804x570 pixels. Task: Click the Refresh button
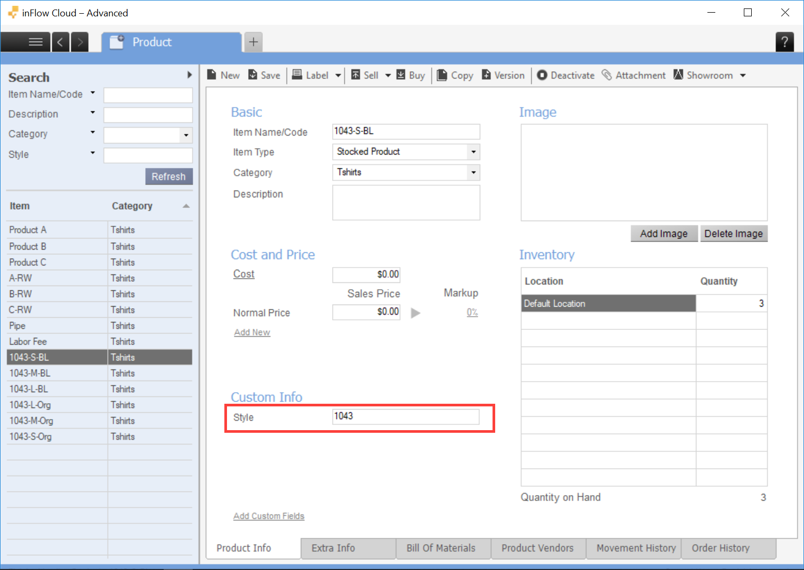(169, 176)
